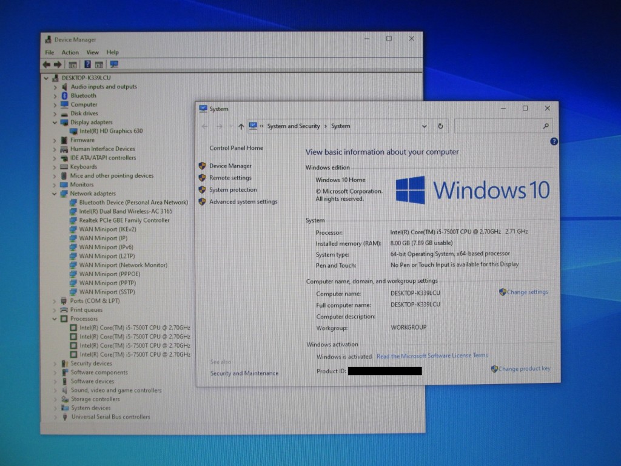621x466 pixels.
Task: Open Security and Maintenance link
Action: (244, 373)
